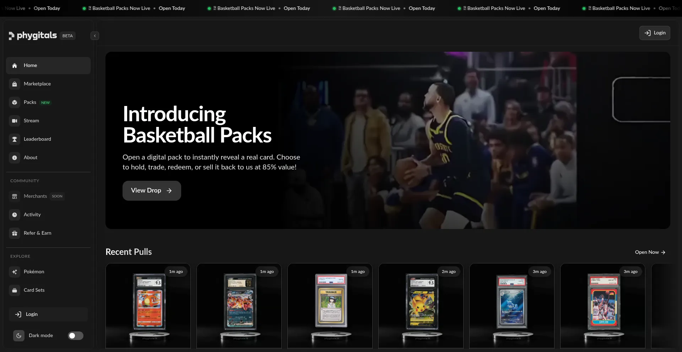Click the Home icon in the sidebar
This screenshot has width=682, height=352.
(15, 66)
